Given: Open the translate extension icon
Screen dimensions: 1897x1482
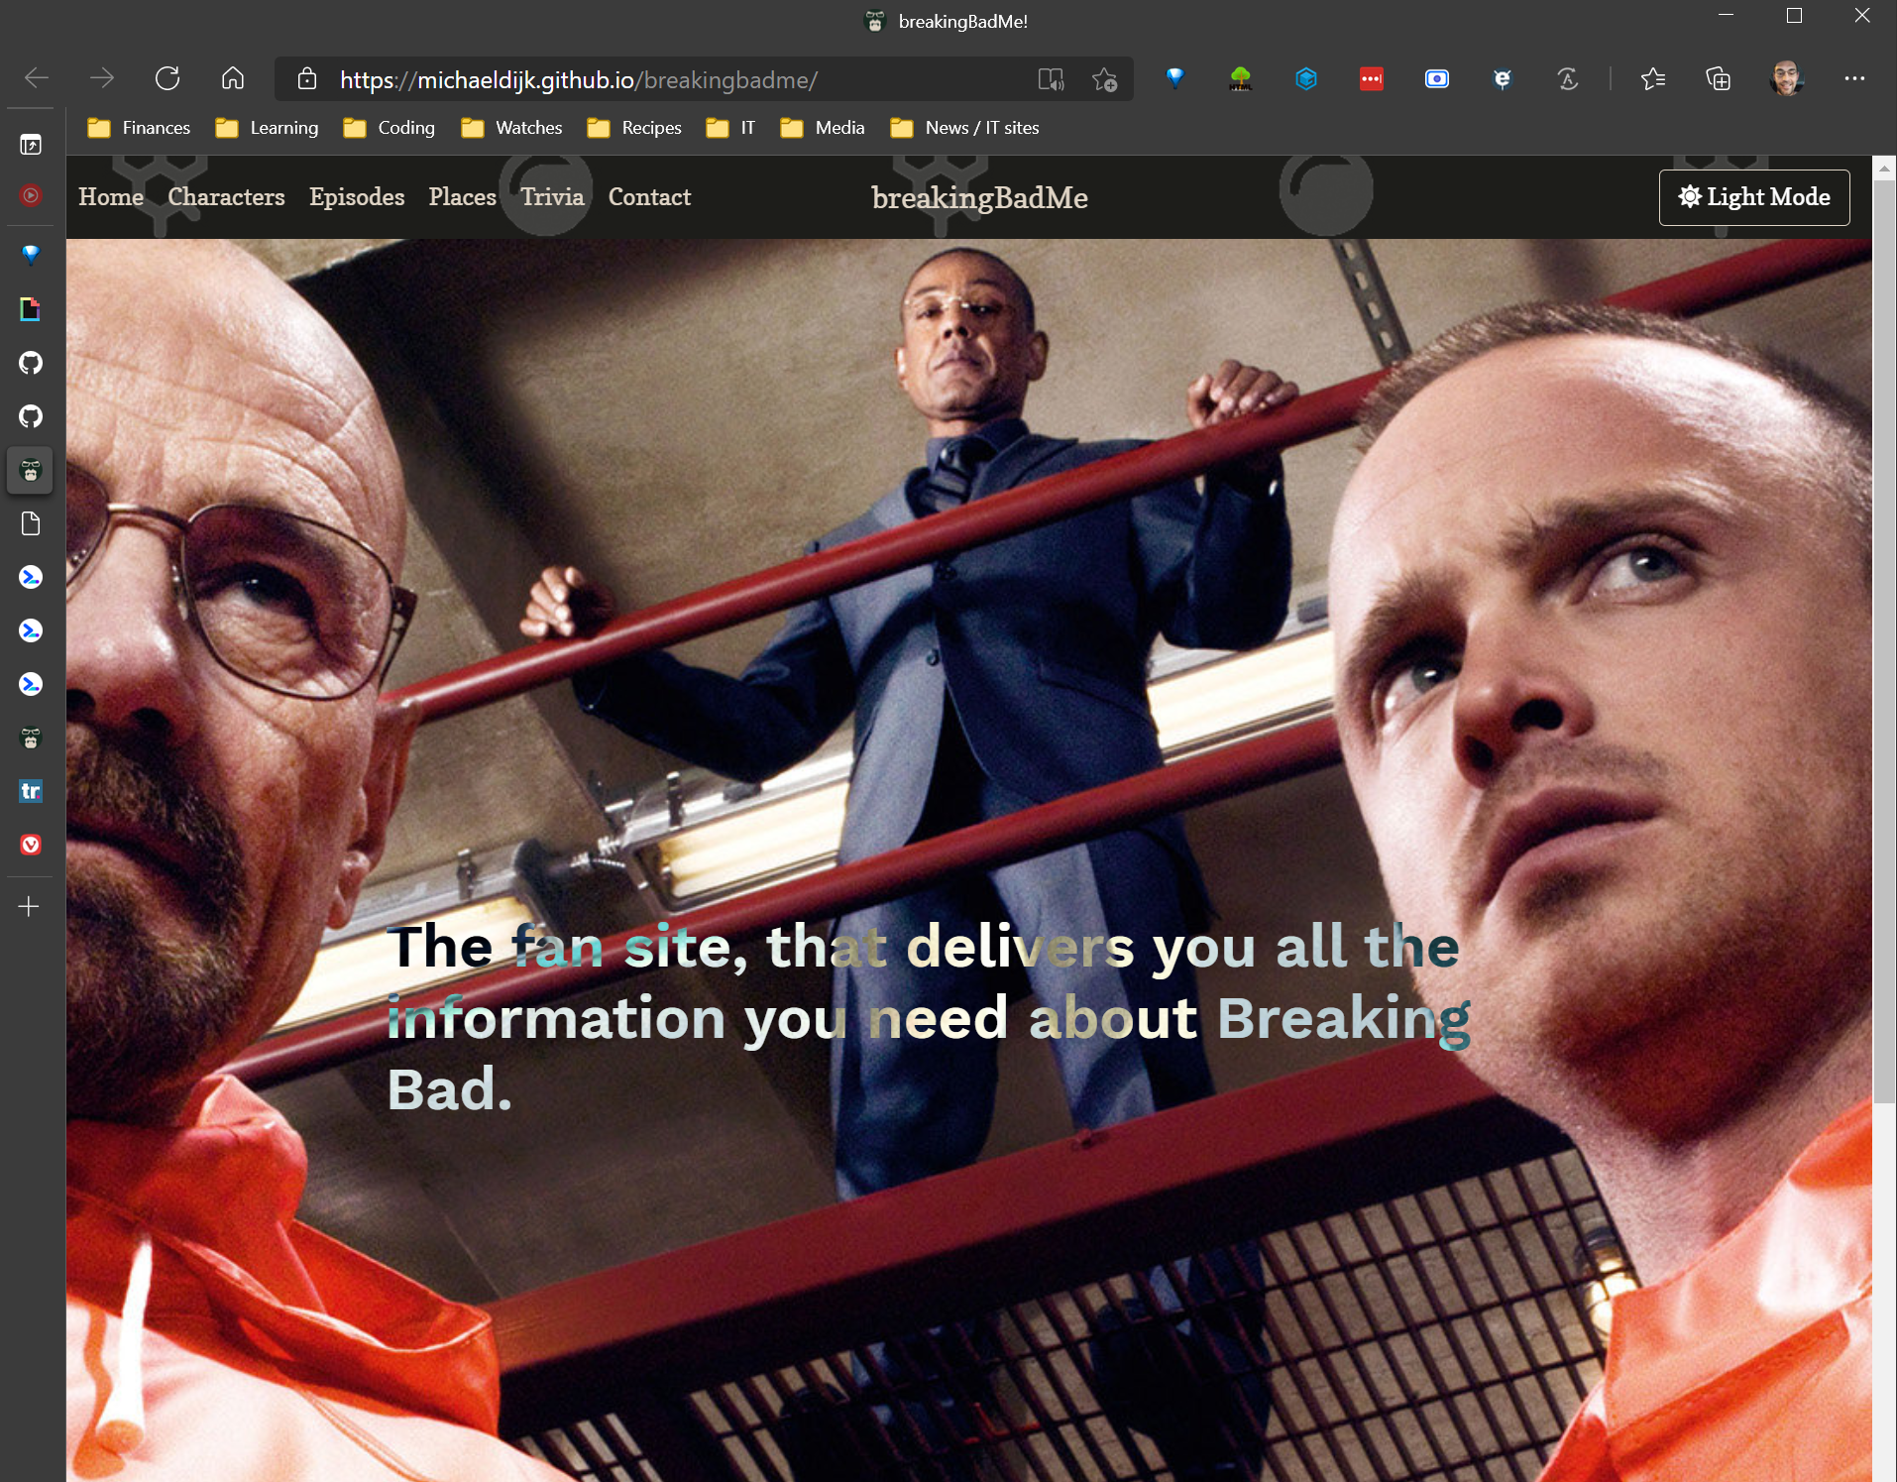Looking at the screenshot, I should [x=1568, y=78].
